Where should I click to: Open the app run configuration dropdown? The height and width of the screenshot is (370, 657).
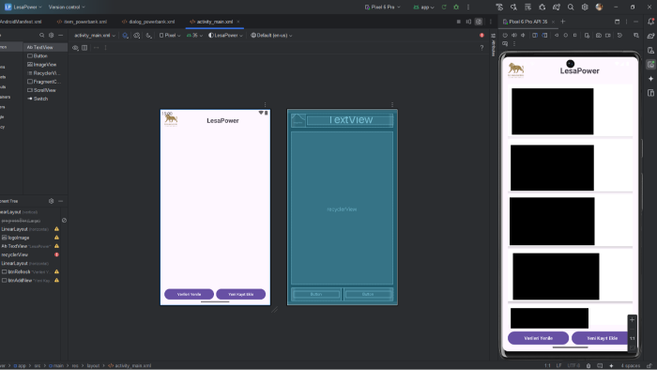pyautogui.click(x=423, y=8)
